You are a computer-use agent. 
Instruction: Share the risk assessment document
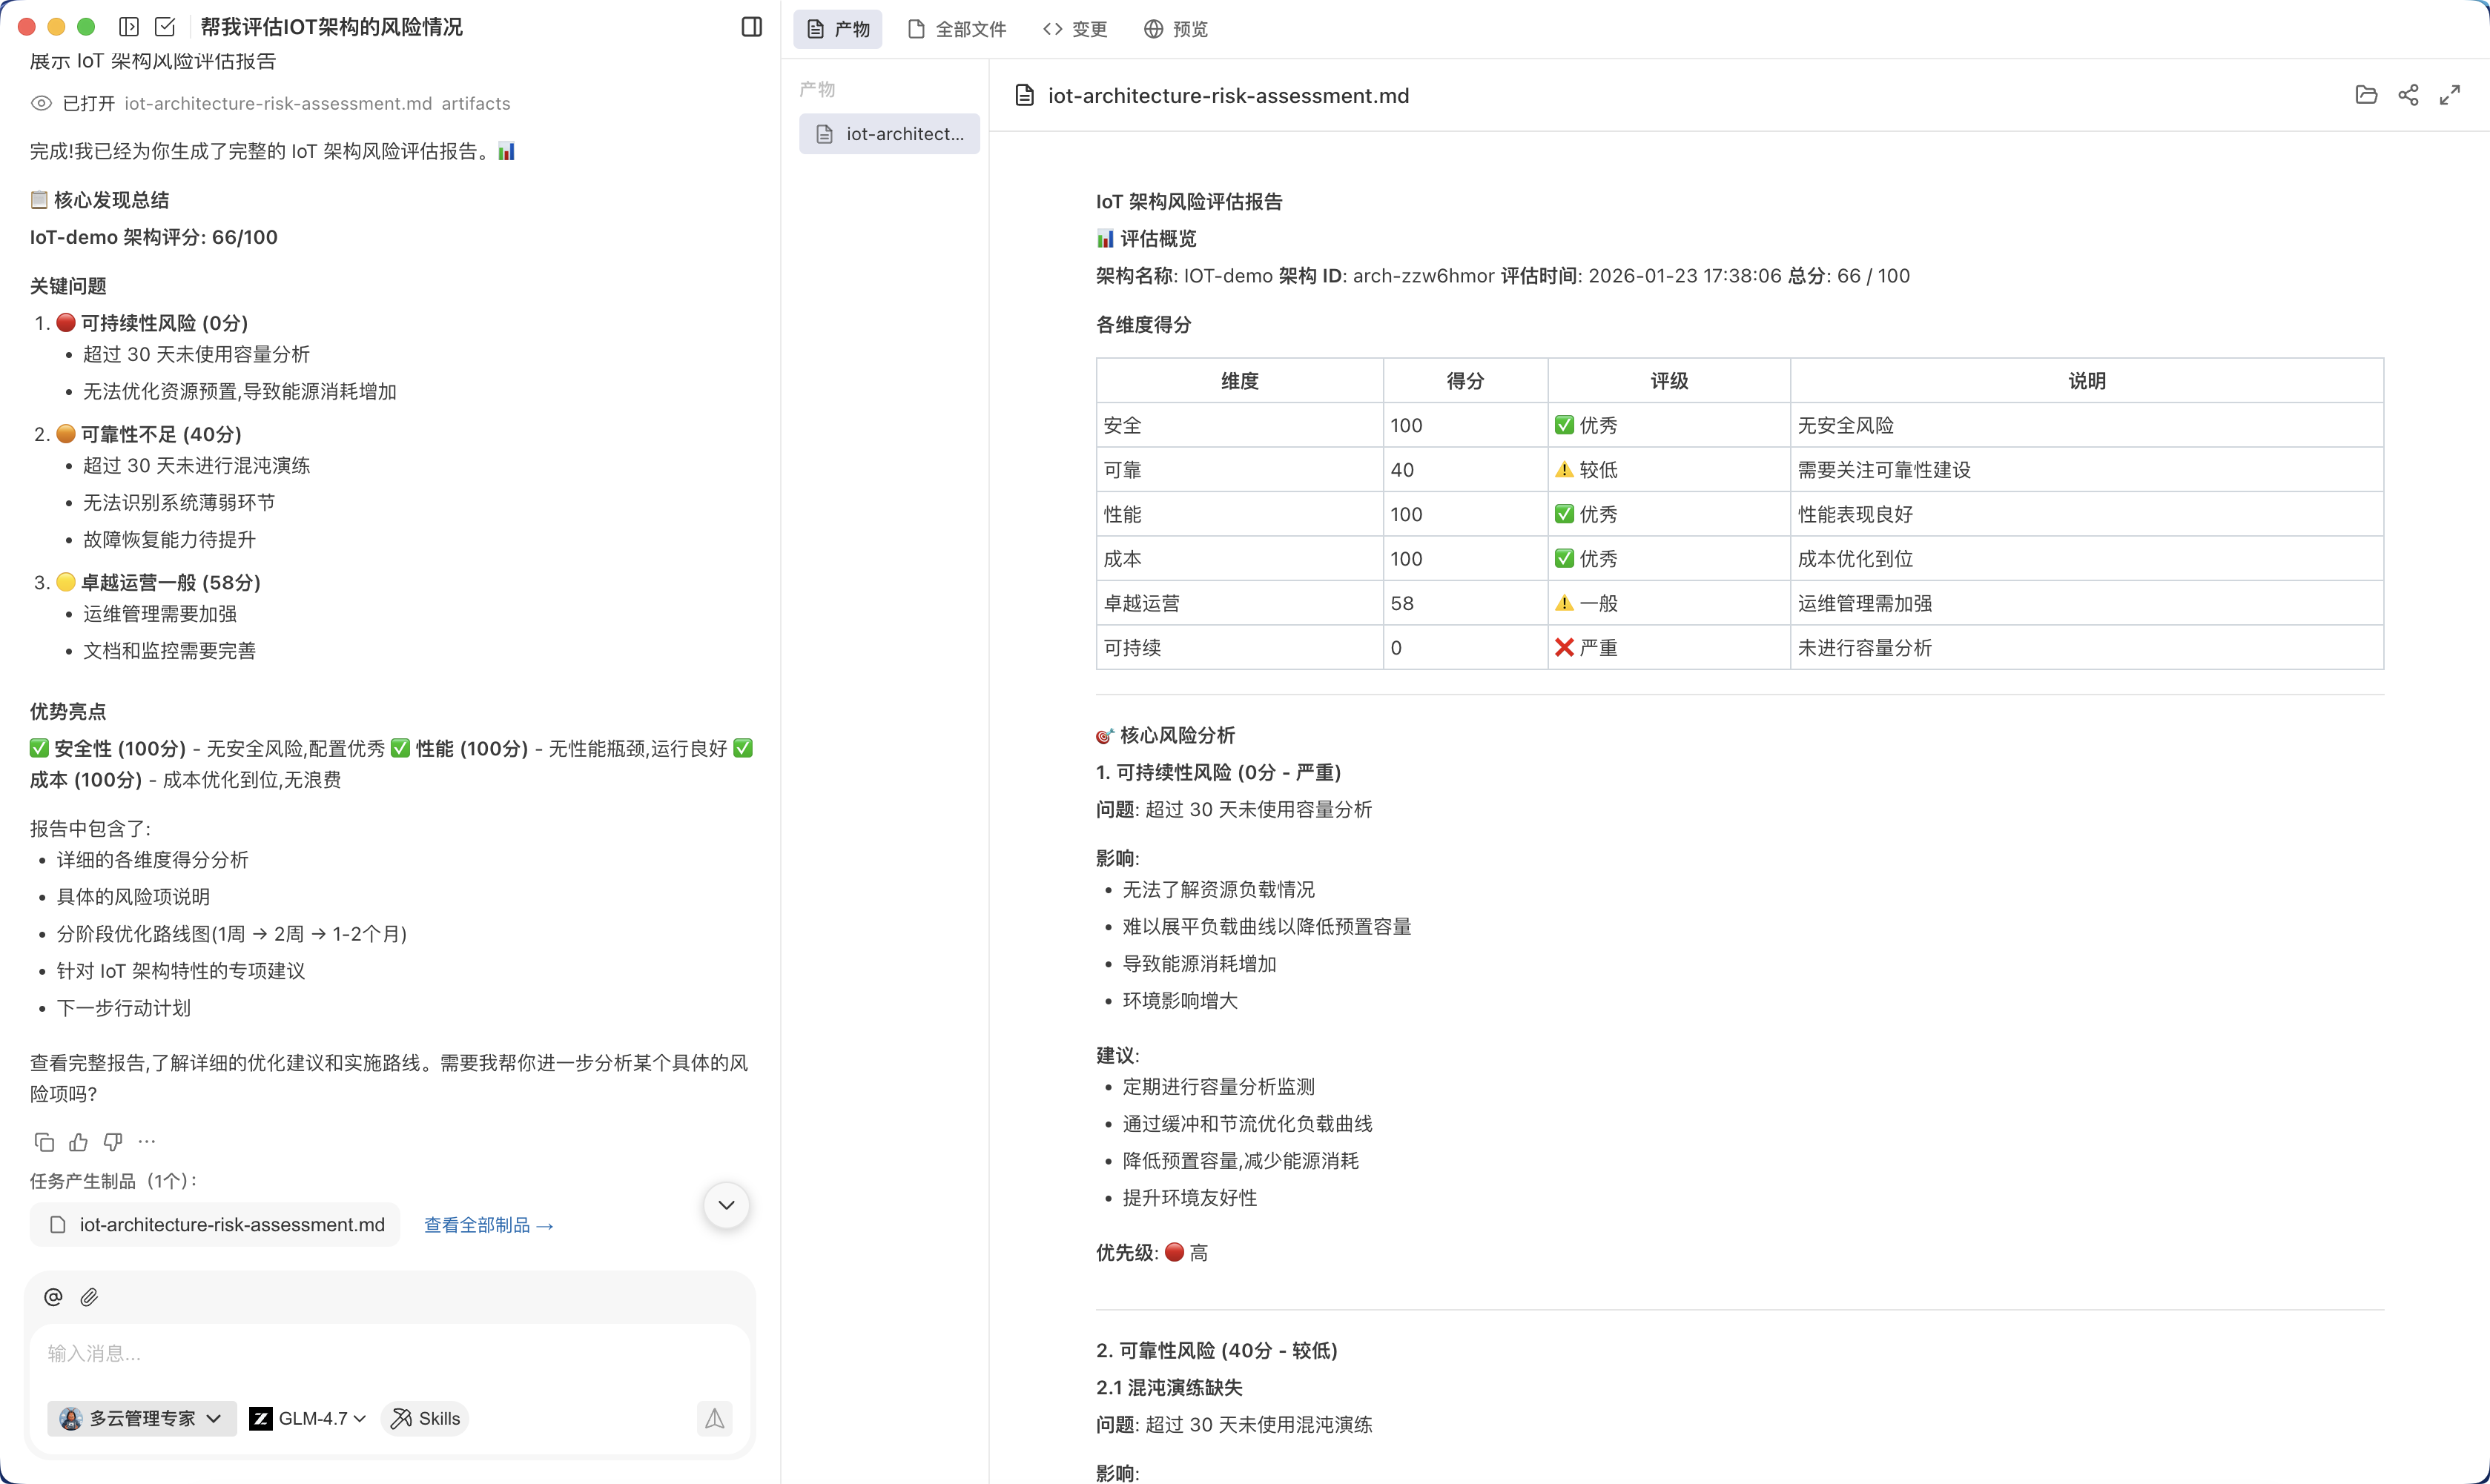coord(2408,95)
